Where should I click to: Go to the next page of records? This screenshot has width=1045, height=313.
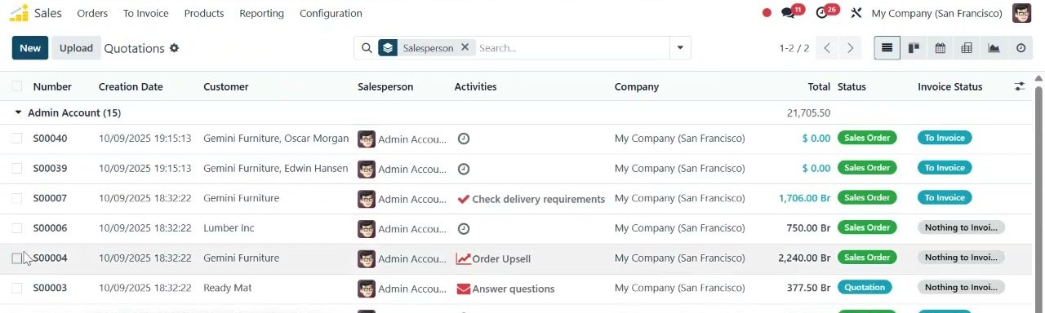[851, 48]
